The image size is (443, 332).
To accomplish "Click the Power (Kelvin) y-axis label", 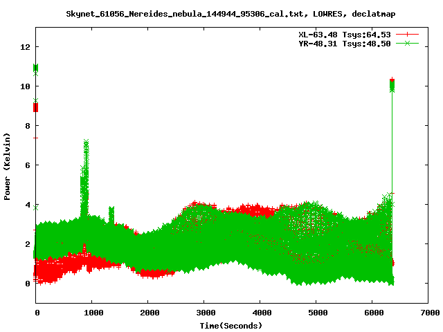I will tap(8, 165).
